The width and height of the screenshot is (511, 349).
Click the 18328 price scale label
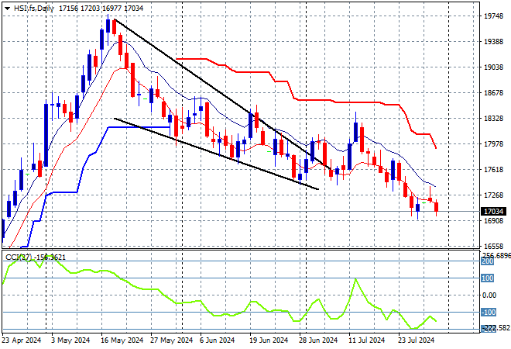pos(493,118)
